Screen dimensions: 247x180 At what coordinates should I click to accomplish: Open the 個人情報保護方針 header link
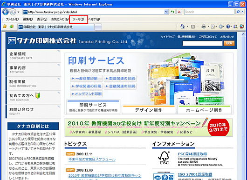pos(186,37)
